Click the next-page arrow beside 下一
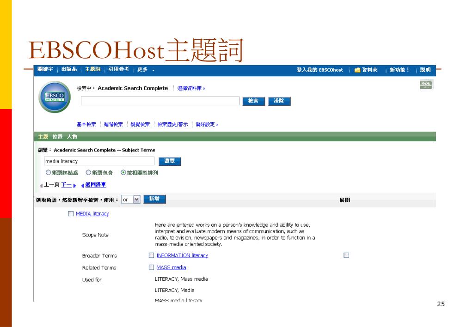 75,186
